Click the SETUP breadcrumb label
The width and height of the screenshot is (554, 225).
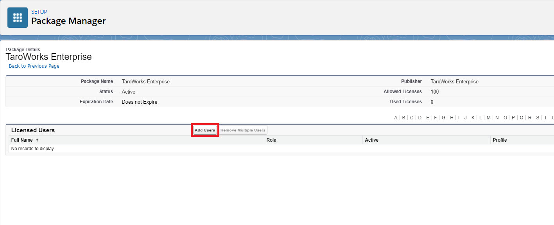point(39,12)
